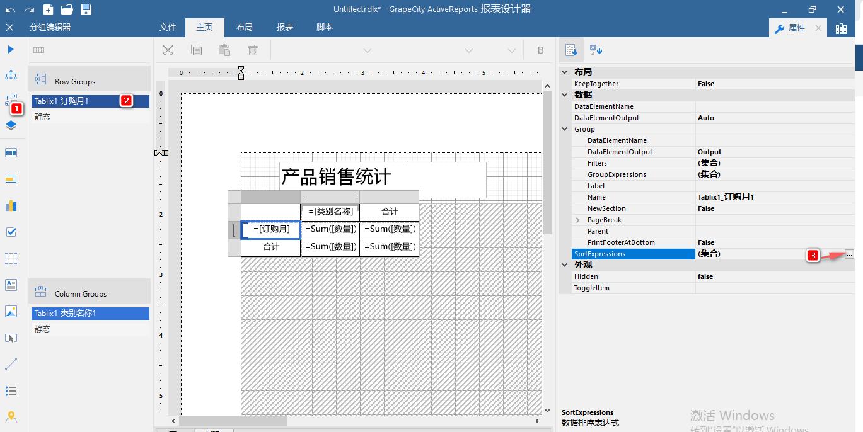This screenshot has height=432, width=863.
Task: Open the SortExpressions collection editor ellipsis button
Action: pyautogui.click(x=849, y=254)
